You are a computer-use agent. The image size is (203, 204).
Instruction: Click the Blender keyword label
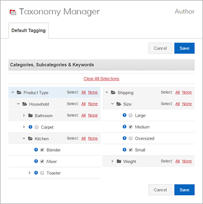click(x=54, y=150)
